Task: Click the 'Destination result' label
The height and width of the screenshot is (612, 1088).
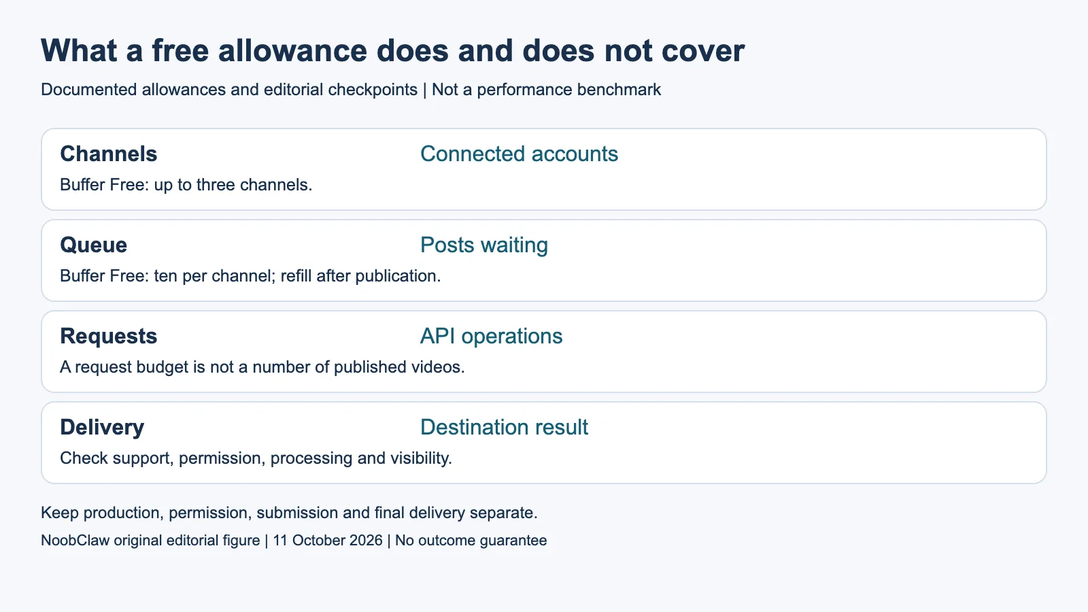Action: coord(504,427)
